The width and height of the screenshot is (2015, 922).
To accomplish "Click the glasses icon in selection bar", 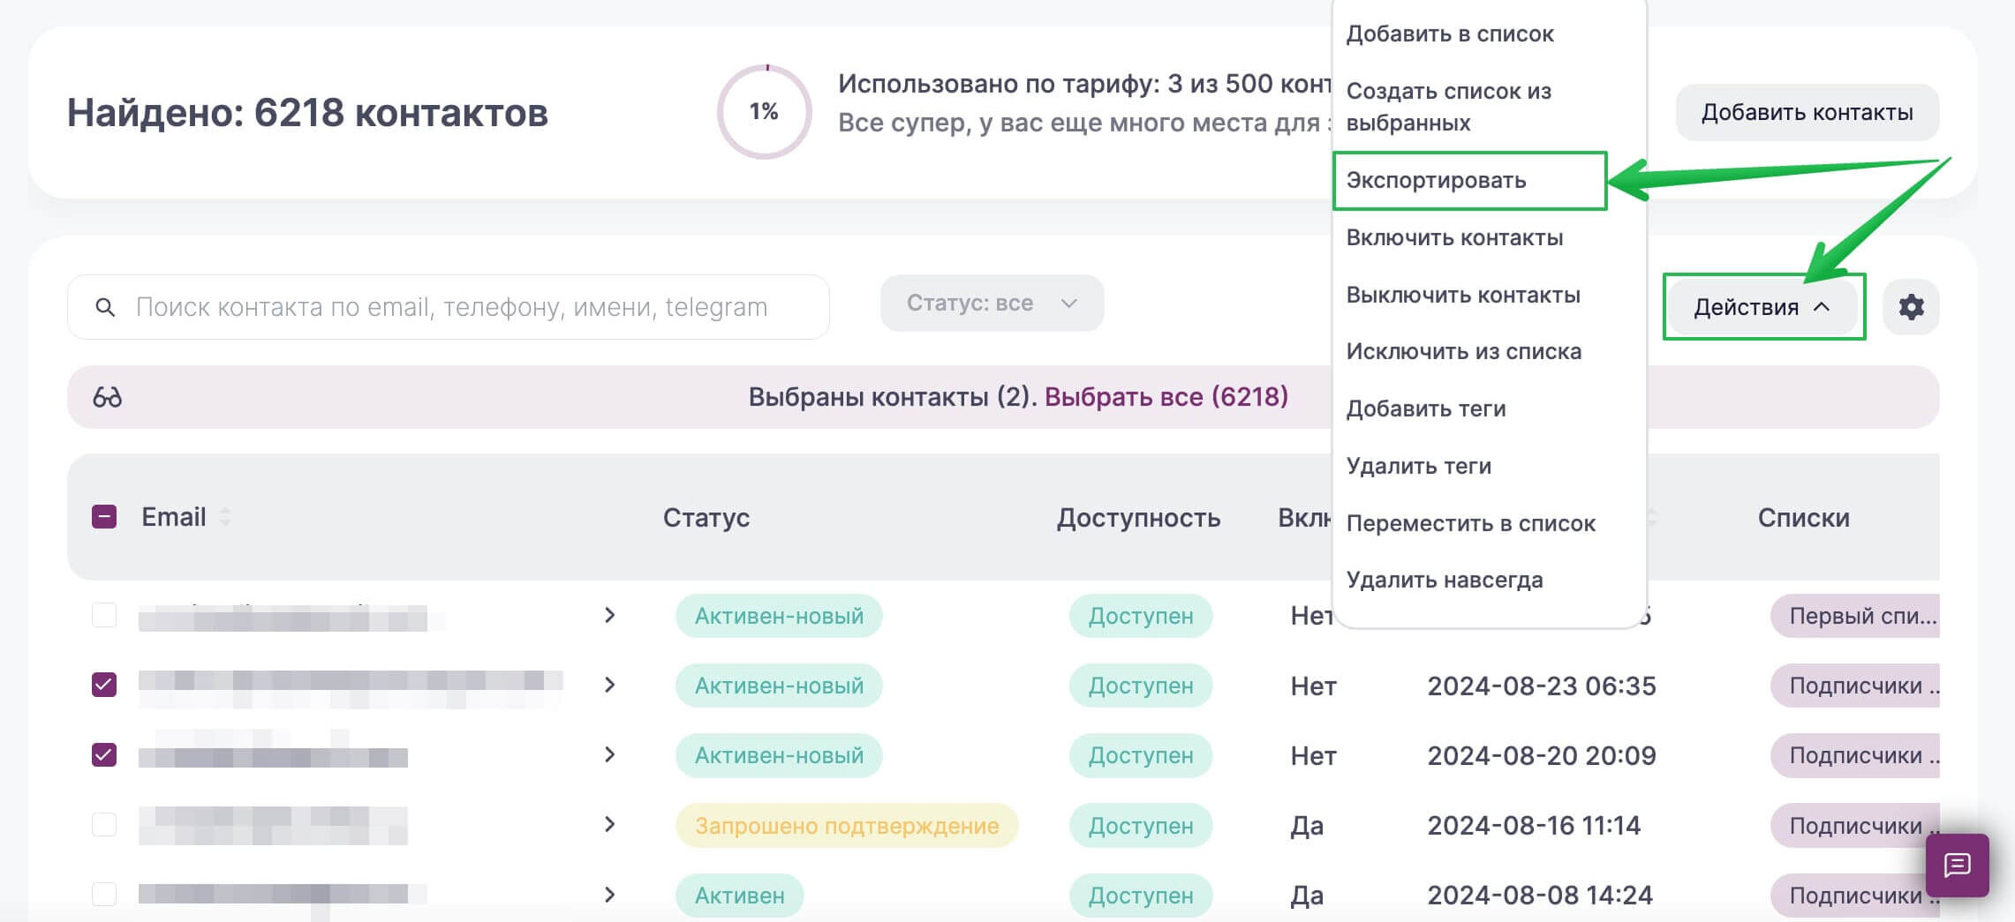I will tap(108, 397).
